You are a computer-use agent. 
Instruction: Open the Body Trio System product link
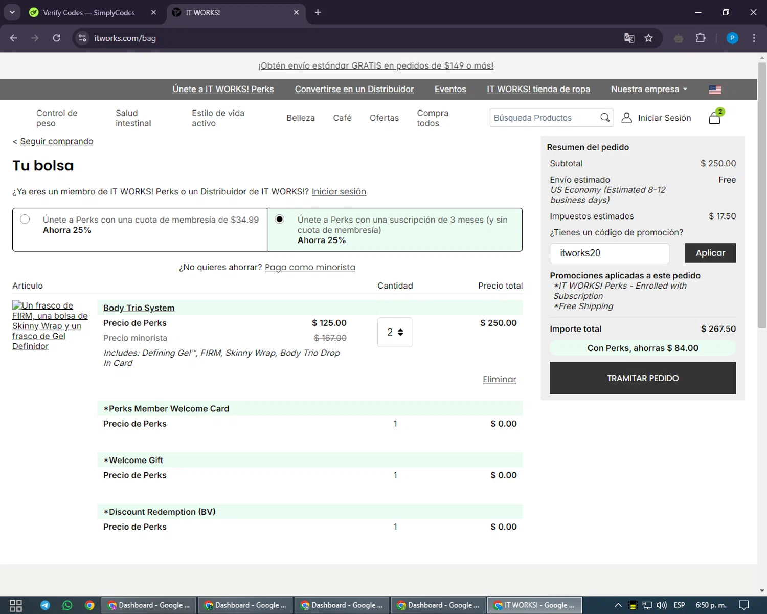pos(139,308)
